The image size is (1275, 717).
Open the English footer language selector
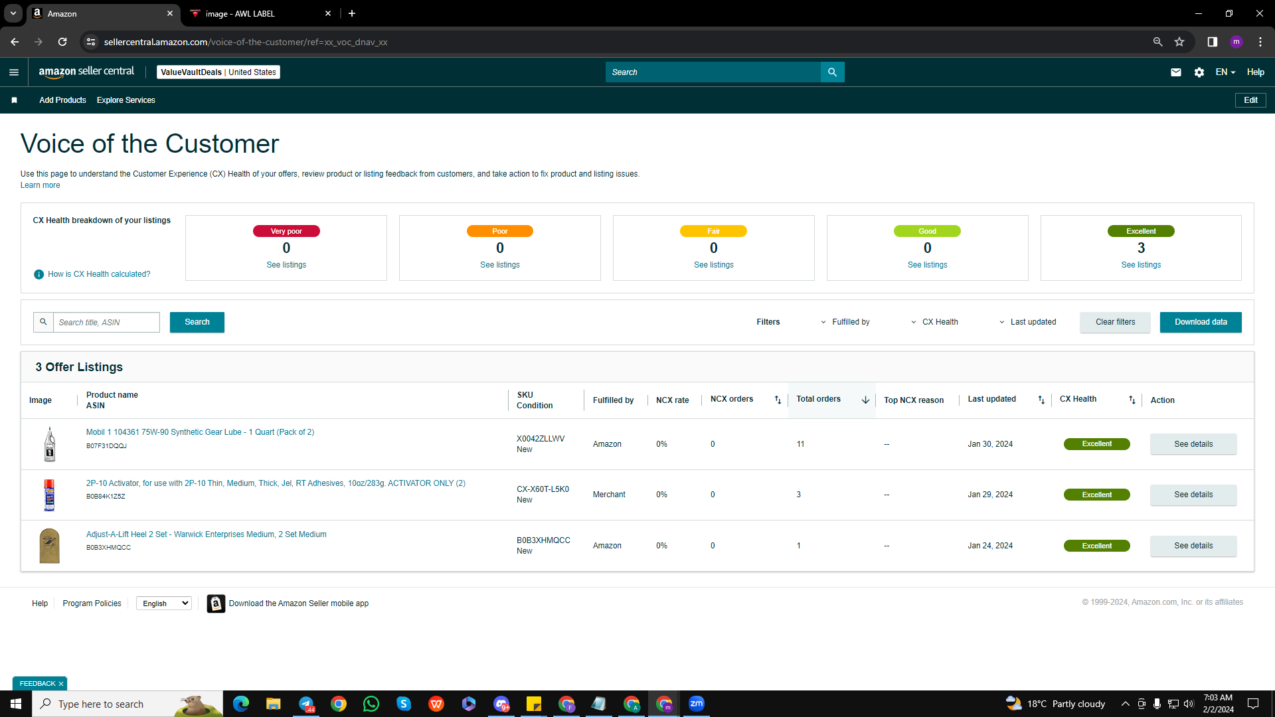163,603
